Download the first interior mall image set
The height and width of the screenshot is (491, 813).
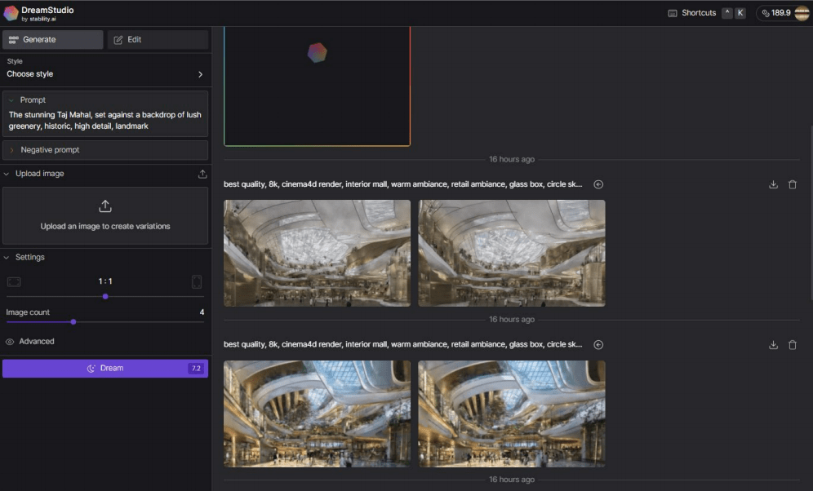773,184
